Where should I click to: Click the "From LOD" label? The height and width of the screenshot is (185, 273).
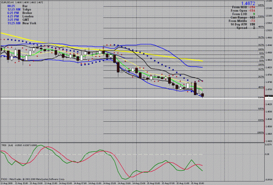coord(240,14)
